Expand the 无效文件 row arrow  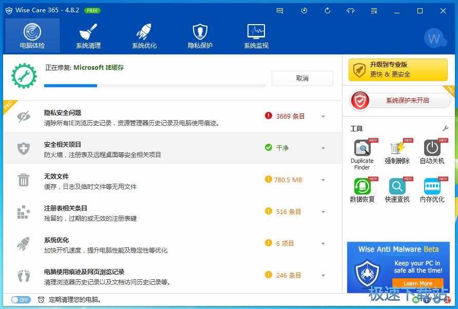tap(323, 180)
